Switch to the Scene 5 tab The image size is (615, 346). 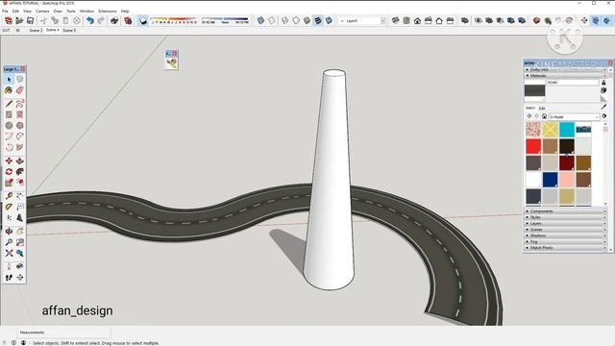point(69,30)
